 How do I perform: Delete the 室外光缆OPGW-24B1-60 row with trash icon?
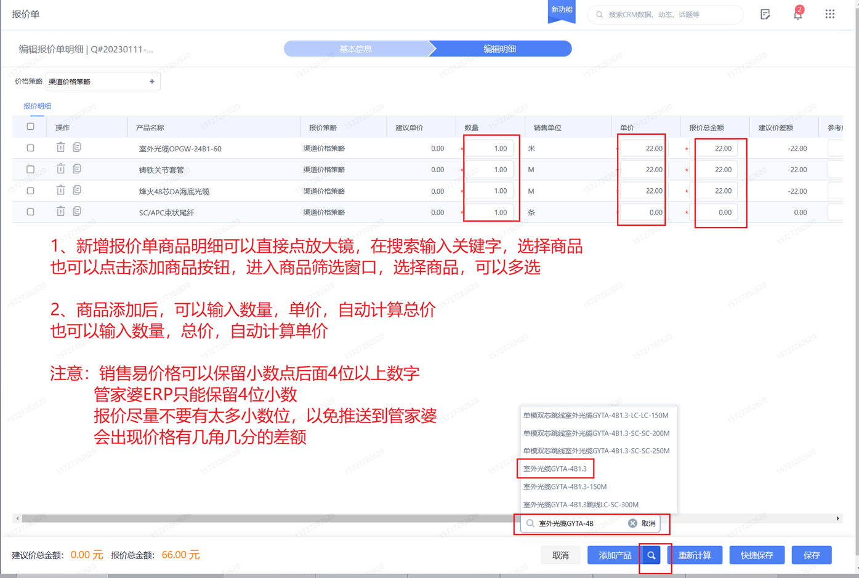coord(60,148)
